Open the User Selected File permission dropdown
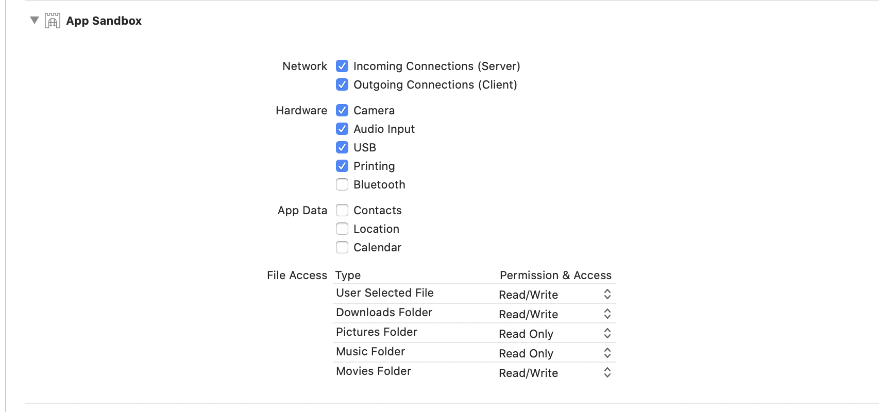 [x=607, y=294]
